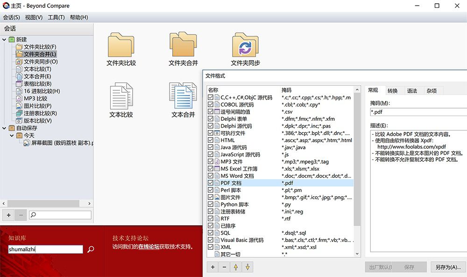
Task: Uncheck the PDF 文档 format checkbox
Action: click(x=211, y=183)
